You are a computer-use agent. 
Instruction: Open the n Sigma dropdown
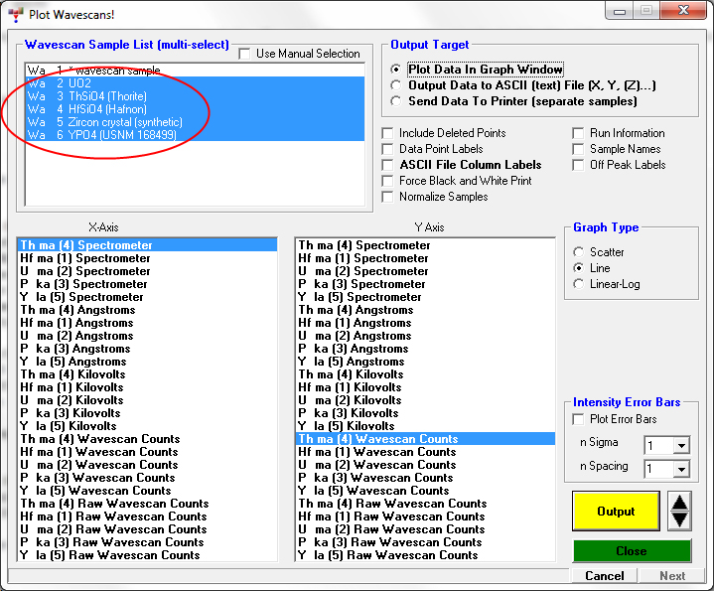click(x=681, y=445)
